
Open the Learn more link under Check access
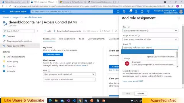click(x=82, y=66)
